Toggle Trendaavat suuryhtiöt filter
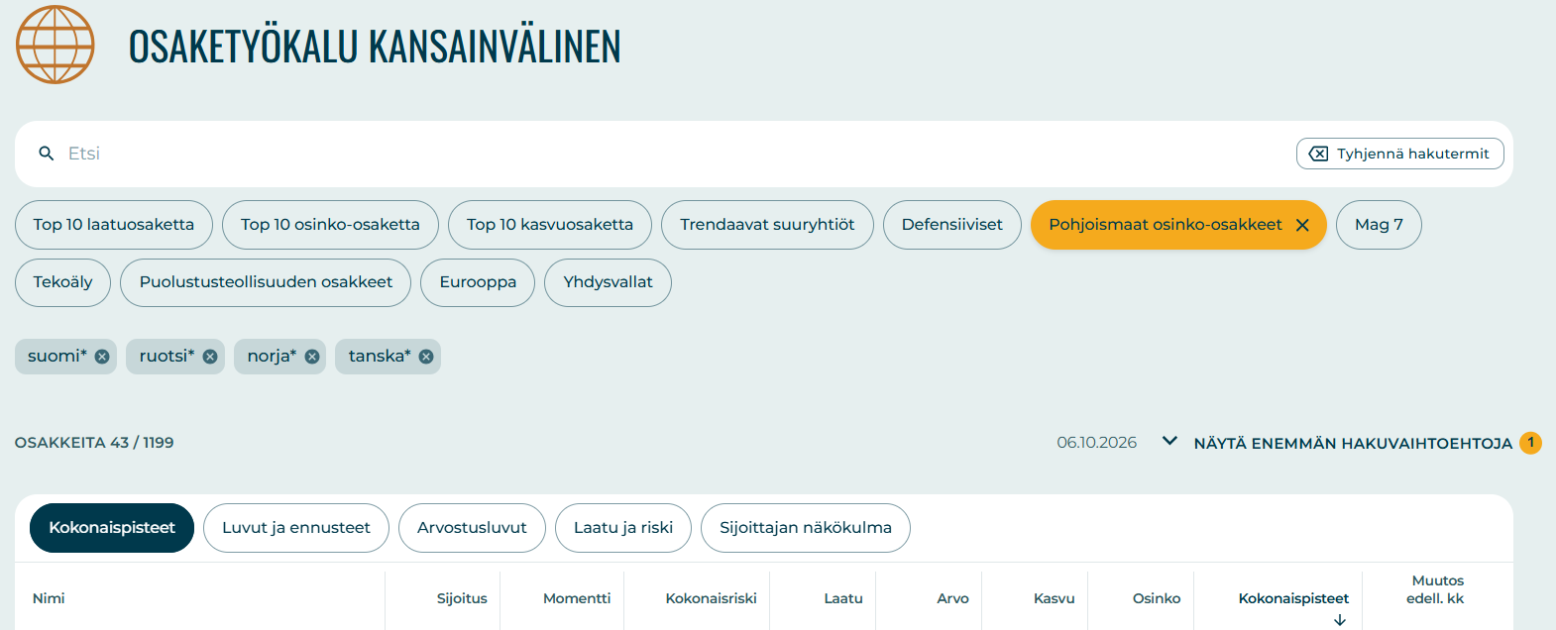This screenshot has width=1556, height=630. 767,225
